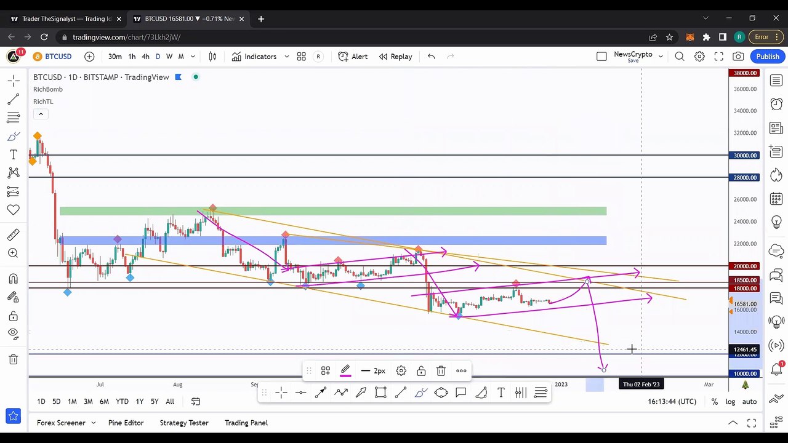Select the 1h timeframe
Screen dimensions: 788x443
[132, 57]
